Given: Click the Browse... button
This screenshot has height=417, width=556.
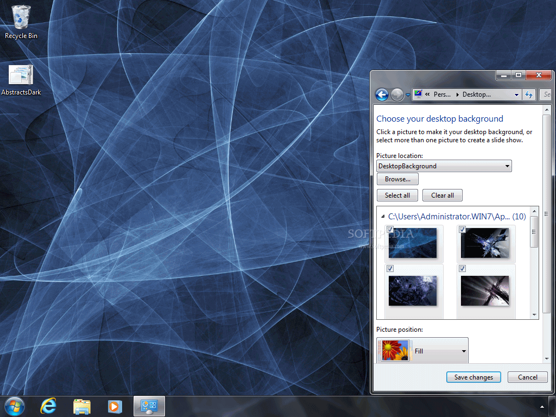Looking at the screenshot, I should 397,179.
